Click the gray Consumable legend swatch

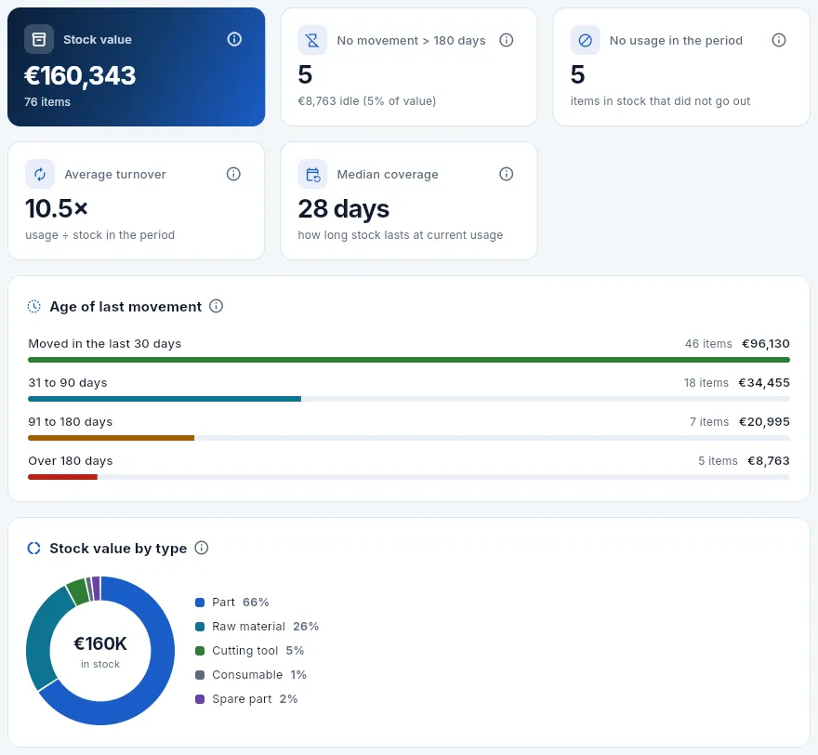(200, 675)
